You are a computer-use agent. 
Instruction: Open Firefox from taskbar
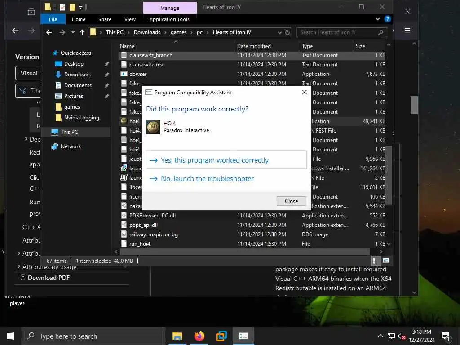pos(199,336)
